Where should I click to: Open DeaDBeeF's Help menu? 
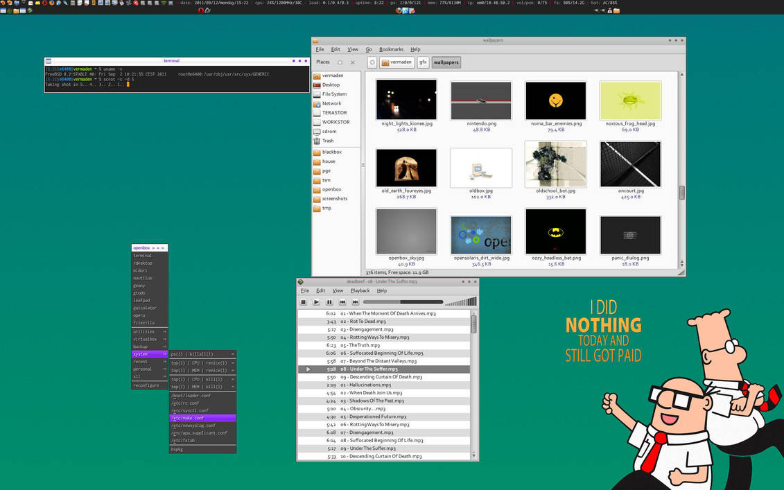381,290
